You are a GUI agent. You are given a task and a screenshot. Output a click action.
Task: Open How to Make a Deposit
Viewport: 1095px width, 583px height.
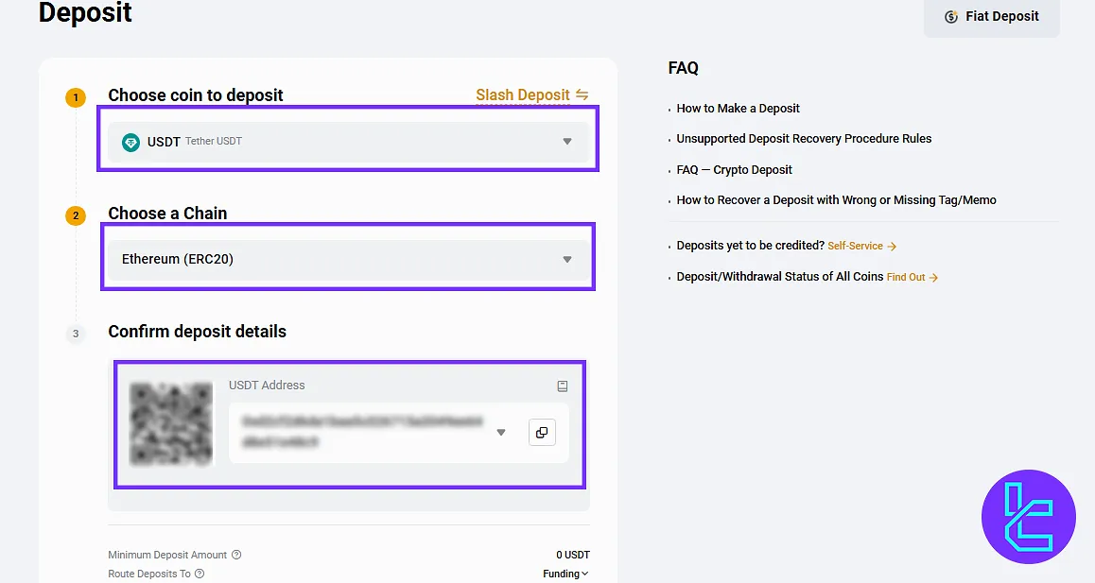point(738,109)
